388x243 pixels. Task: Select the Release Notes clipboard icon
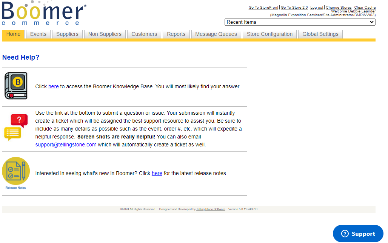tap(15, 170)
